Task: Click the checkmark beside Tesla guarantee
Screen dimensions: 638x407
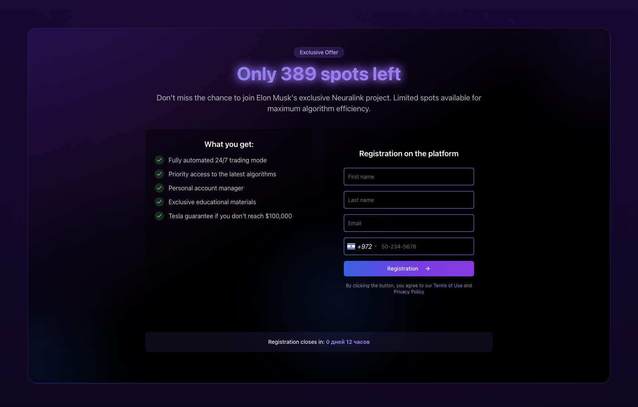Action: tap(159, 216)
